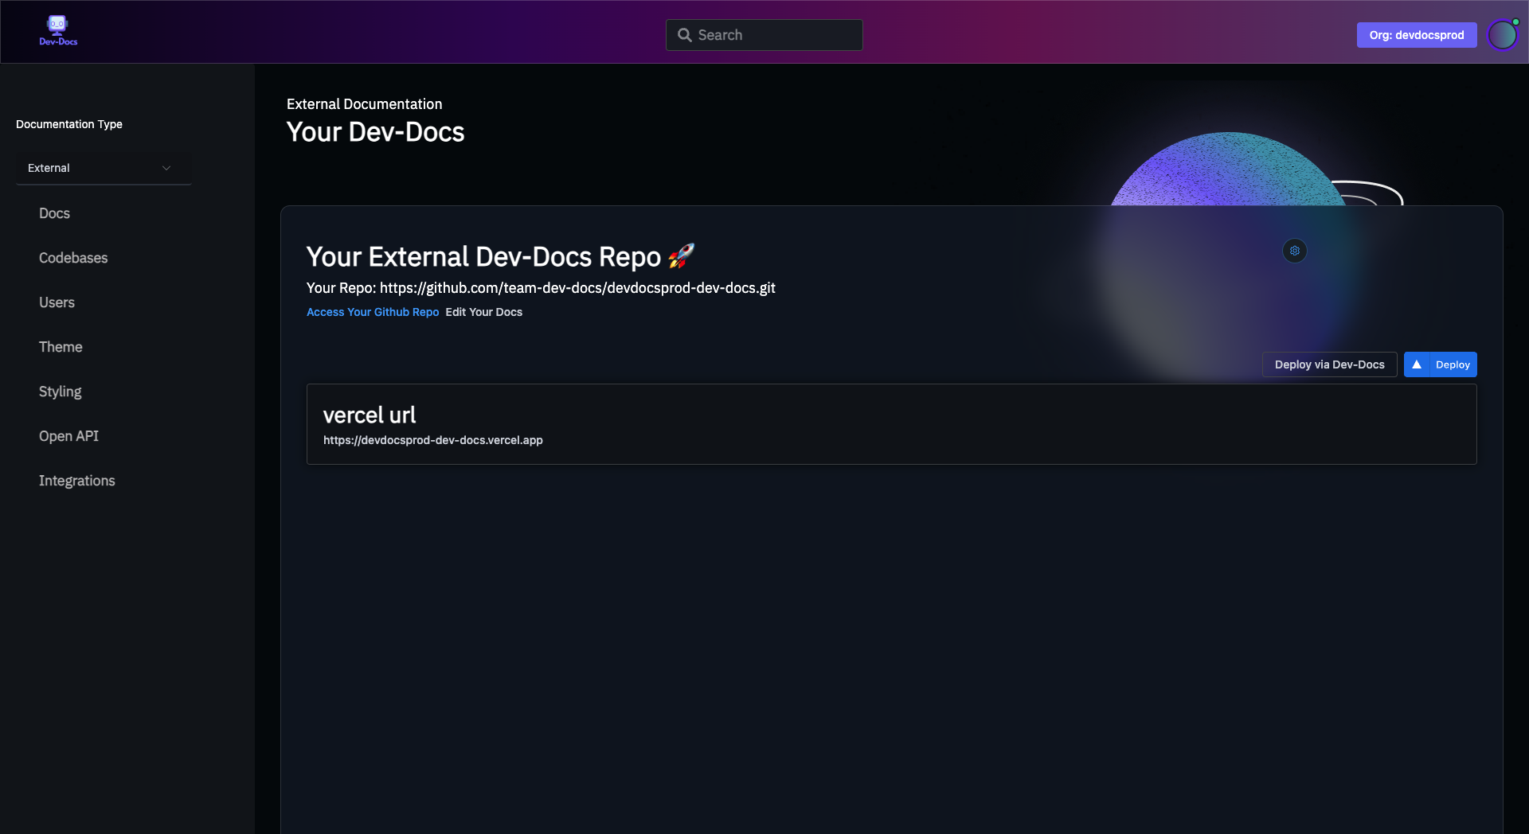
Task: Open the Docs section
Action: point(54,213)
